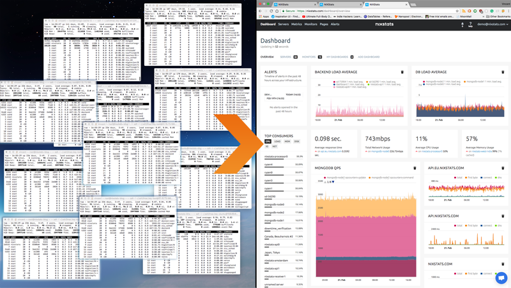
Task: Delete the DB Load Average widget via its trash icon
Action: [x=503, y=72]
